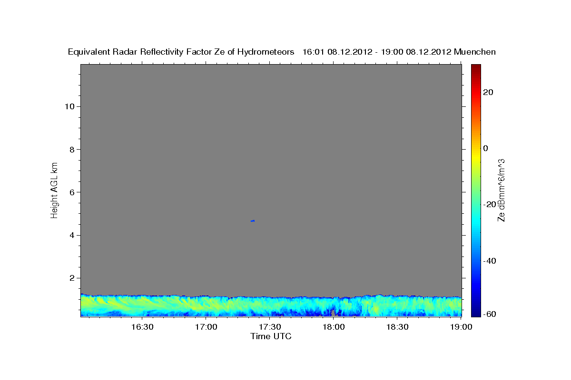Click the 18:00 time tick label
The height and width of the screenshot is (380, 571).
334,327
